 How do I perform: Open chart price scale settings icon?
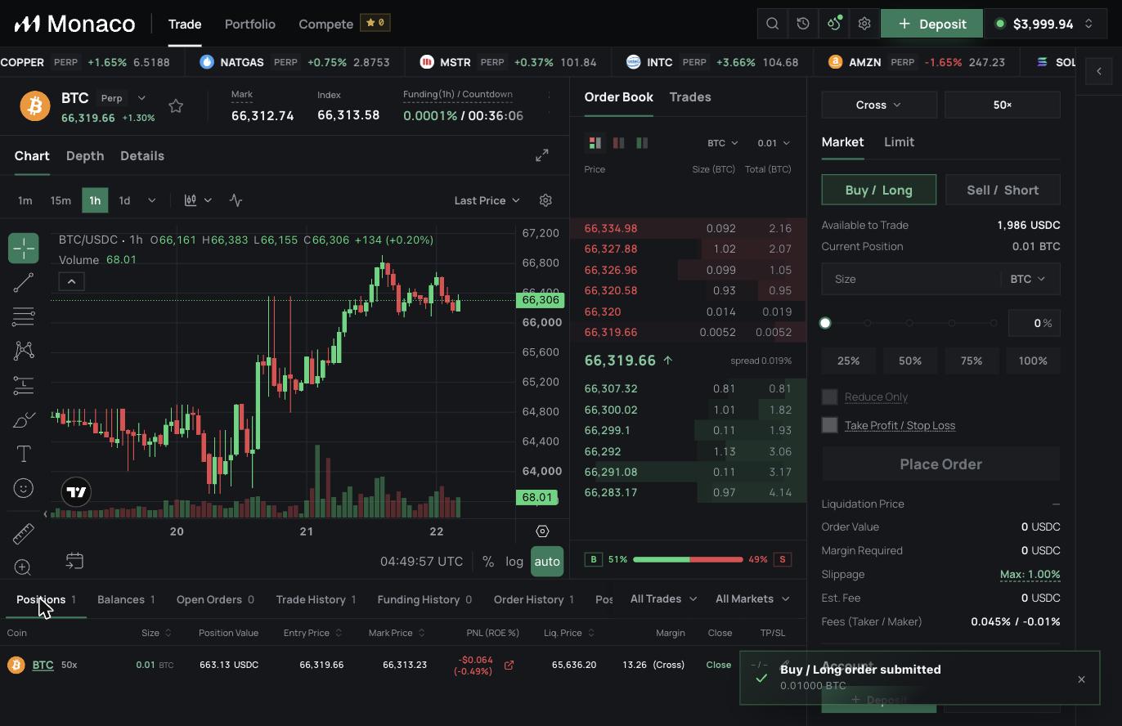(x=542, y=531)
